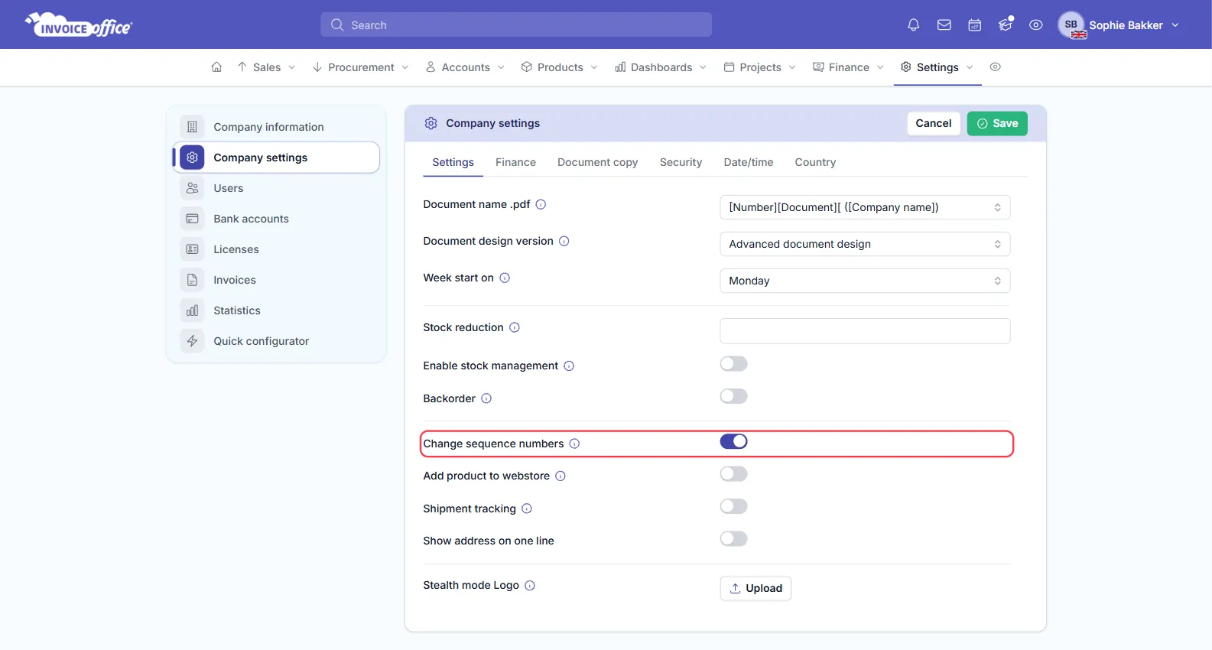Click info icon beside Shipment tracking
The width and height of the screenshot is (1212, 650).
click(x=527, y=509)
